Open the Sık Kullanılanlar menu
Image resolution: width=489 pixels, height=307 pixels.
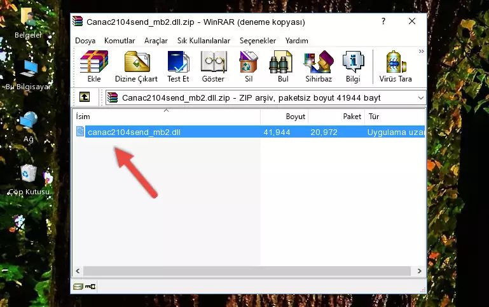pyautogui.click(x=203, y=41)
